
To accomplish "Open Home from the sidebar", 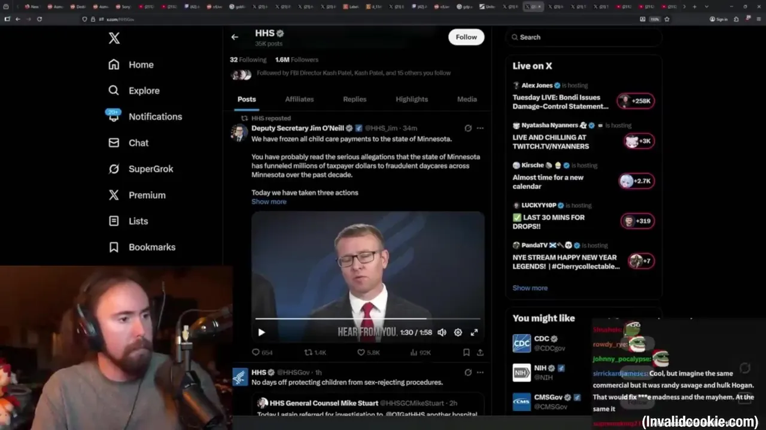I will point(131,64).
